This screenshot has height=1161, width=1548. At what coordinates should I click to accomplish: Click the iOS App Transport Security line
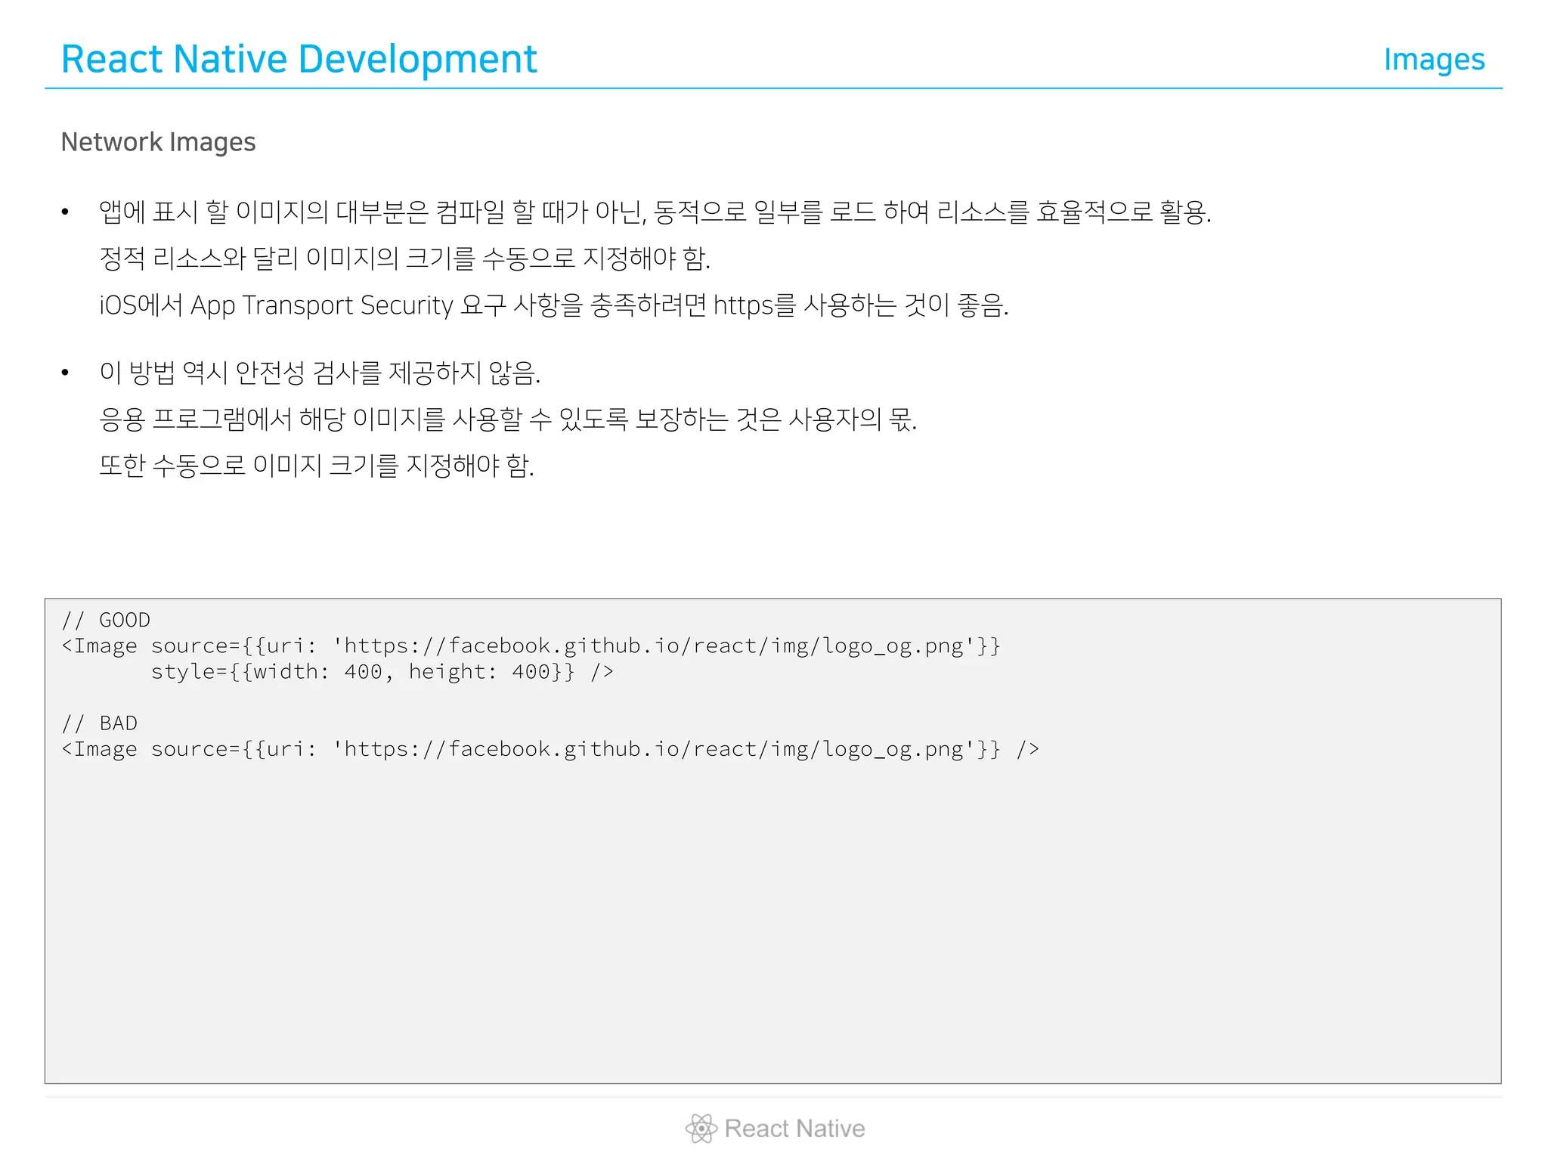554,305
